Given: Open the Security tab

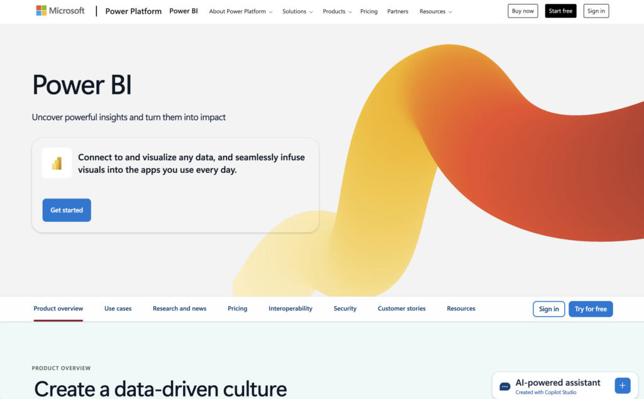Looking at the screenshot, I should pyautogui.click(x=345, y=309).
